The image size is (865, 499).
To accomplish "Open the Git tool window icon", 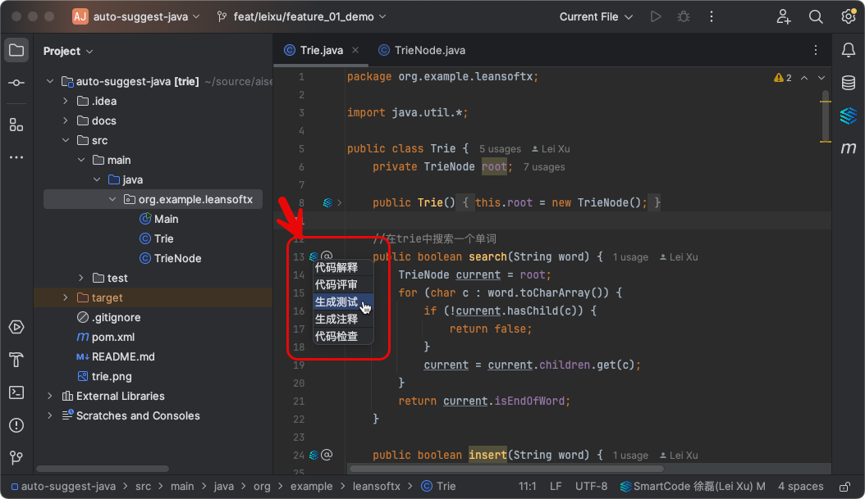I will point(16,458).
